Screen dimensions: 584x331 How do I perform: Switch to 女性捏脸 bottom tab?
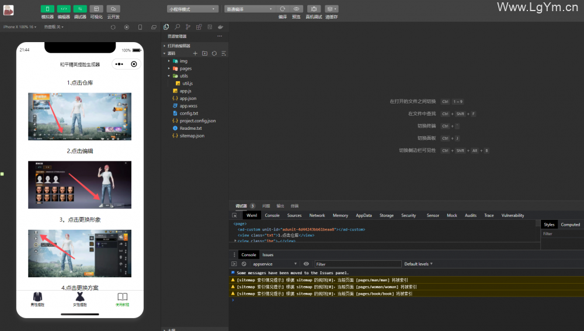click(79, 299)
